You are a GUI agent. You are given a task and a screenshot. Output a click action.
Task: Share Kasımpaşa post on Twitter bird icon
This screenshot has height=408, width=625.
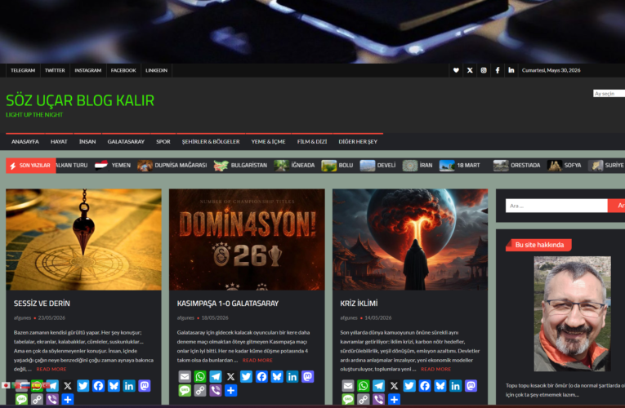point(246,376)
